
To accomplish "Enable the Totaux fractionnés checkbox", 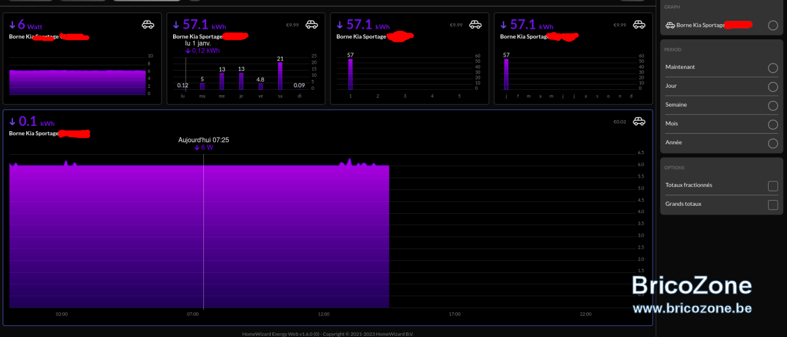I will tap(773, 186).
